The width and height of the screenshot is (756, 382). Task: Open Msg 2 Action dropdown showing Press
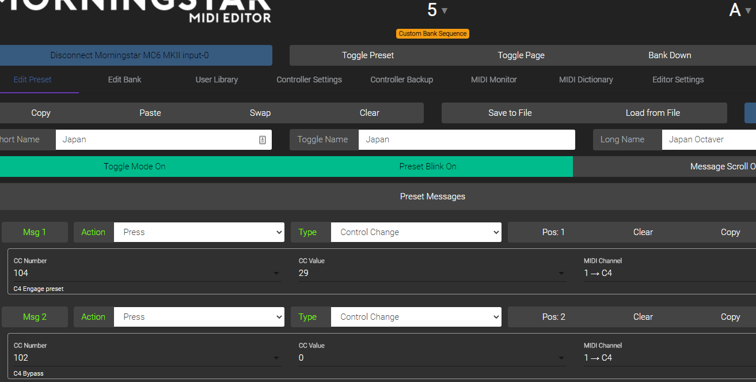pos(199,317)
